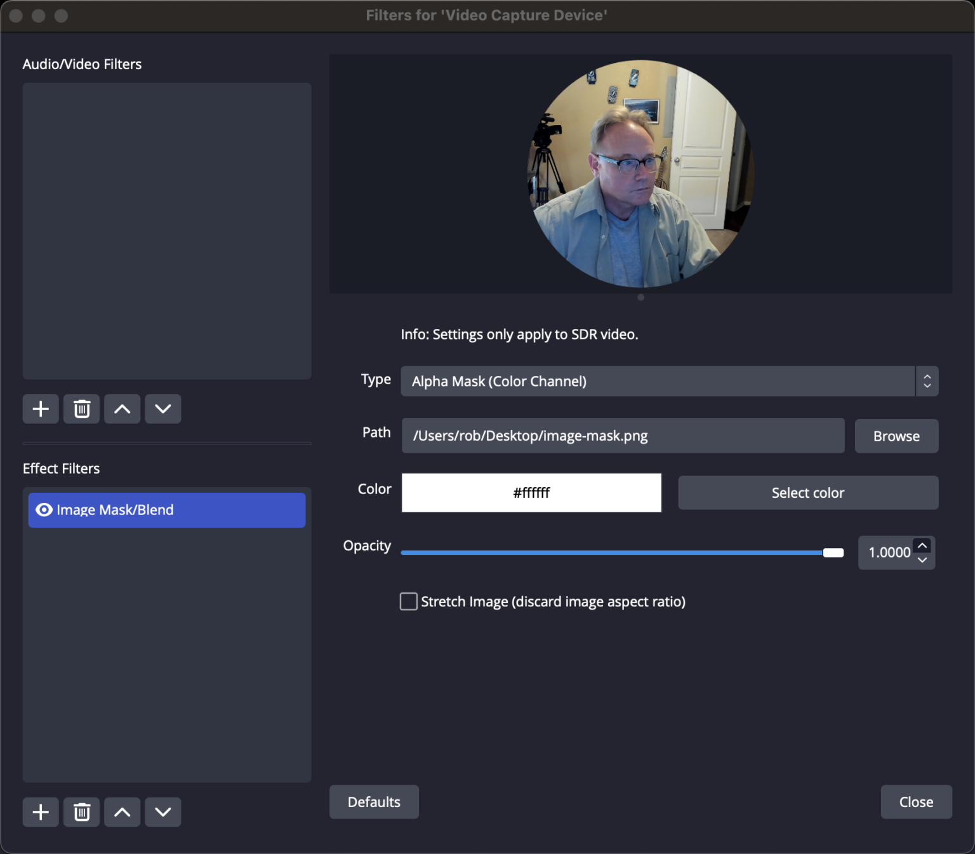This screenshot has height=854, width=975.
Task: Close the filters dialog
Action: [x=916, y=802]
